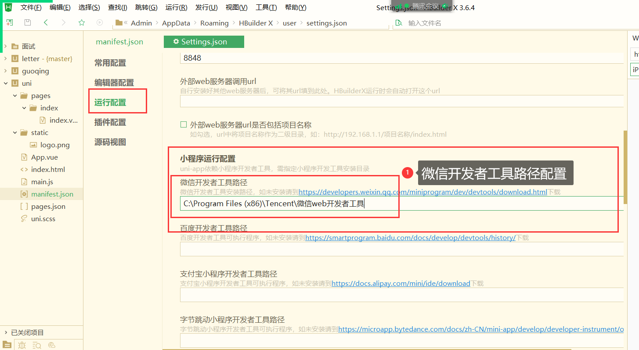Select 常用配置 settings section

coord(110,63)
